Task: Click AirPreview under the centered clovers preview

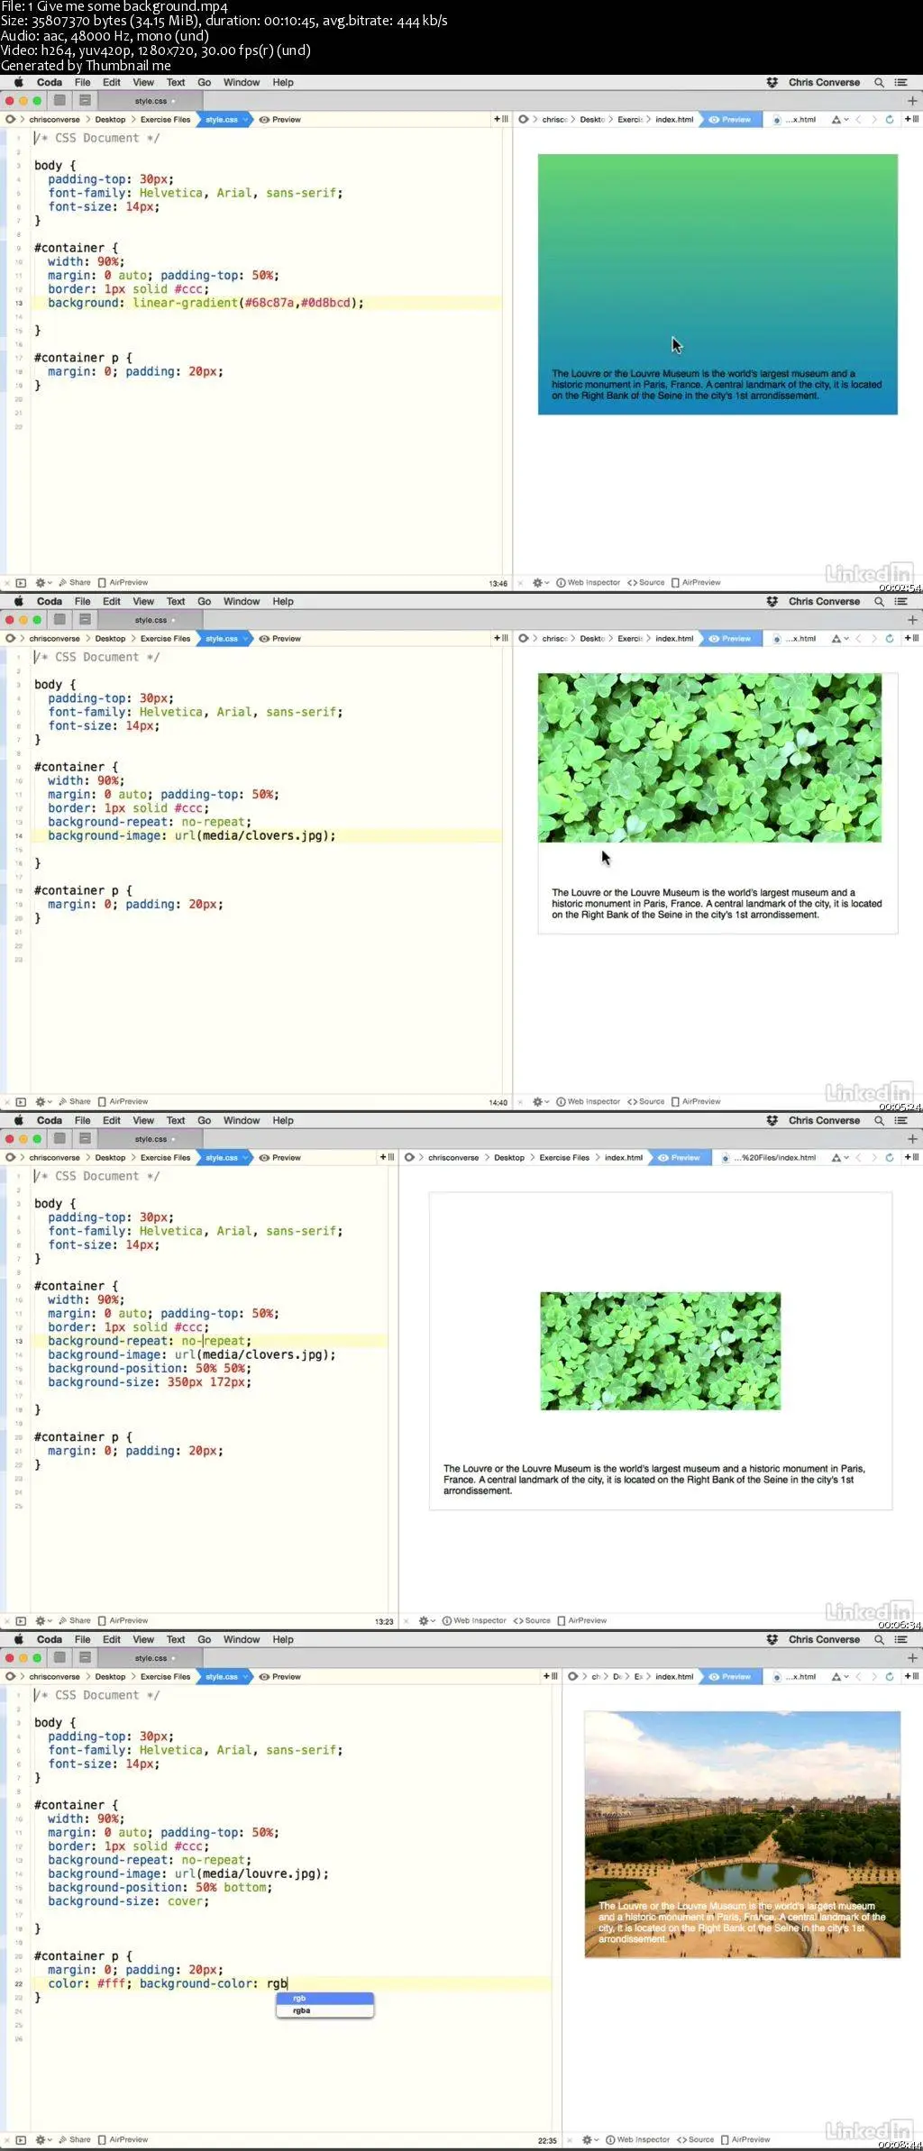Action: (582, 1621)
